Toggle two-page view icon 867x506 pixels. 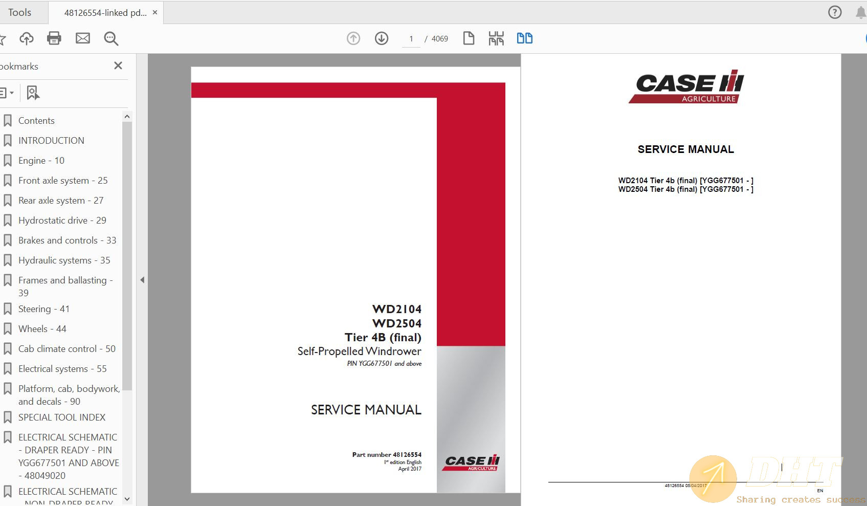click(x=524, y=38)
